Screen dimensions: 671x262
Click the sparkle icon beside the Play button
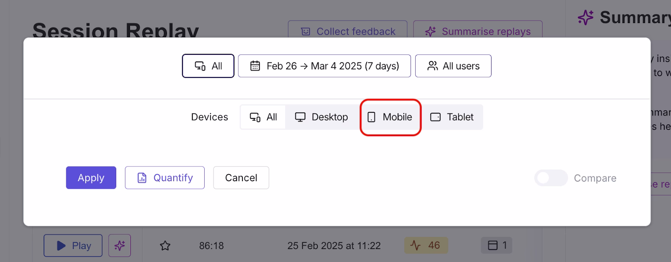click(119, 246)
